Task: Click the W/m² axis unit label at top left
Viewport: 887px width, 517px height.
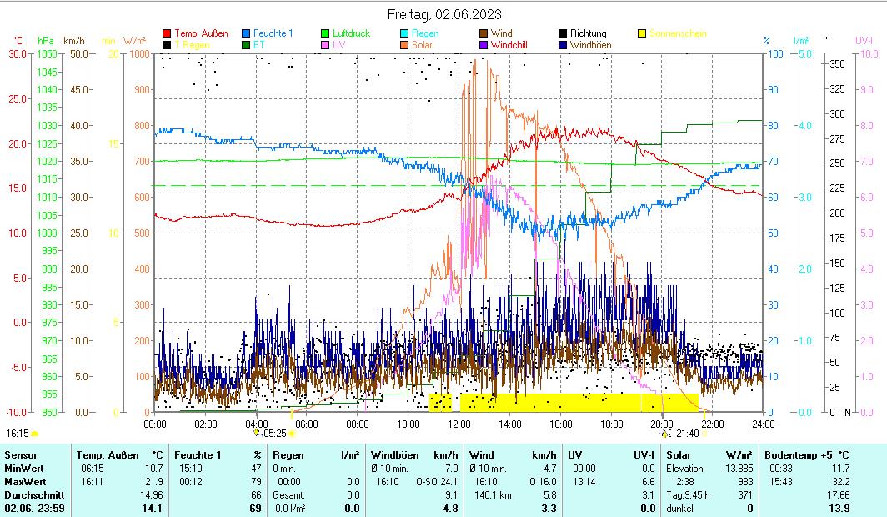Action: (x=135, y=41)
